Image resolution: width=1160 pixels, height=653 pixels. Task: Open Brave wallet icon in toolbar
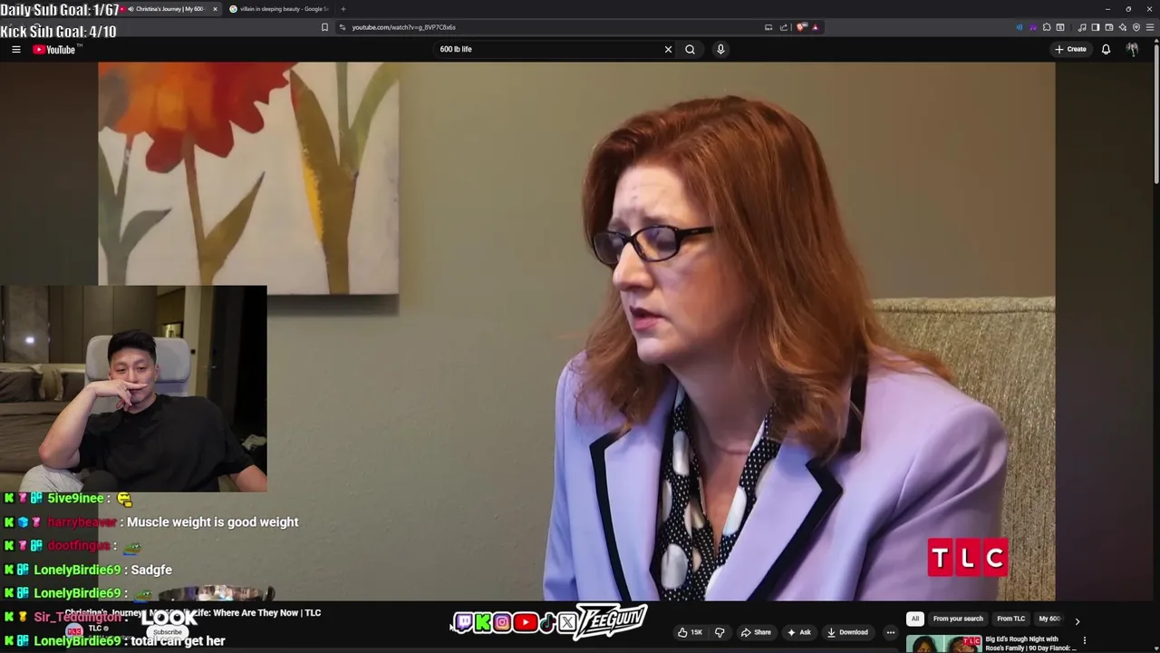pyautogui.click(x=1108, y=27)
